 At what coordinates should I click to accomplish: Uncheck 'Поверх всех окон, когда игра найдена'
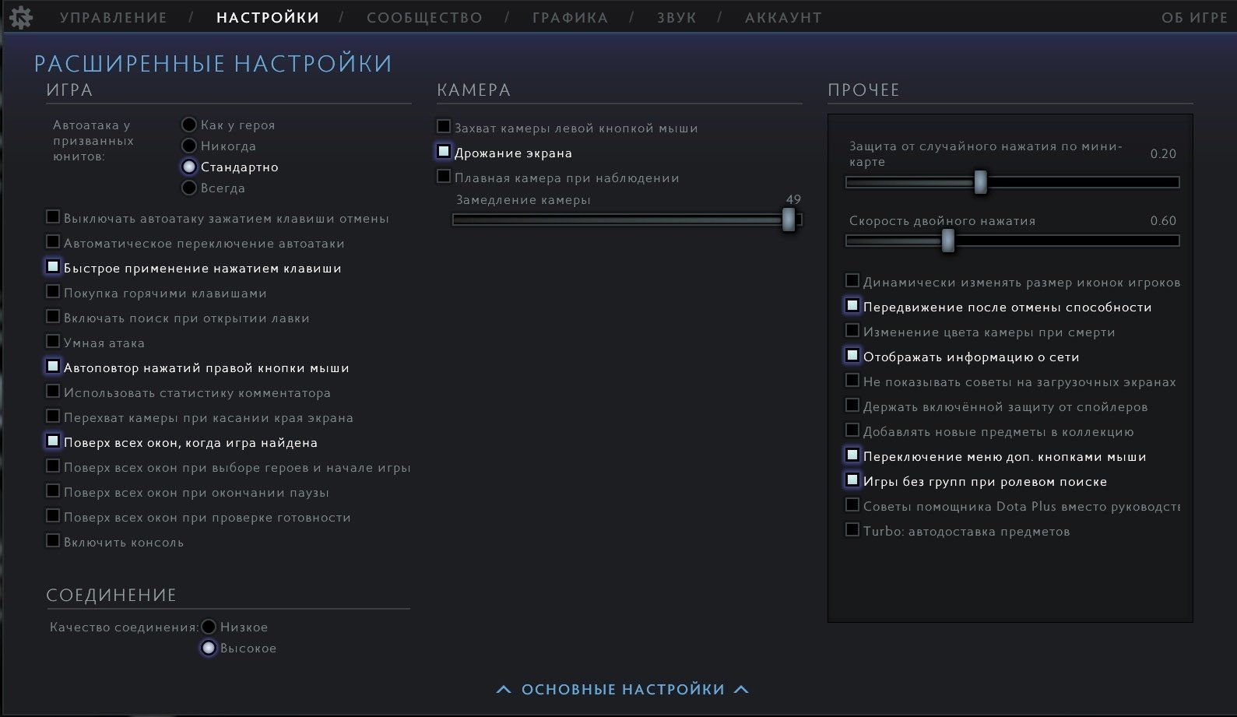(53, 441)
